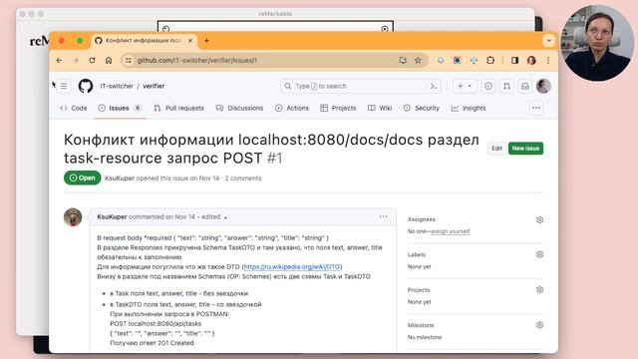The image size is (638, 359).
Task: Click the install/cast icon in address bar
Action: (403, 60)
